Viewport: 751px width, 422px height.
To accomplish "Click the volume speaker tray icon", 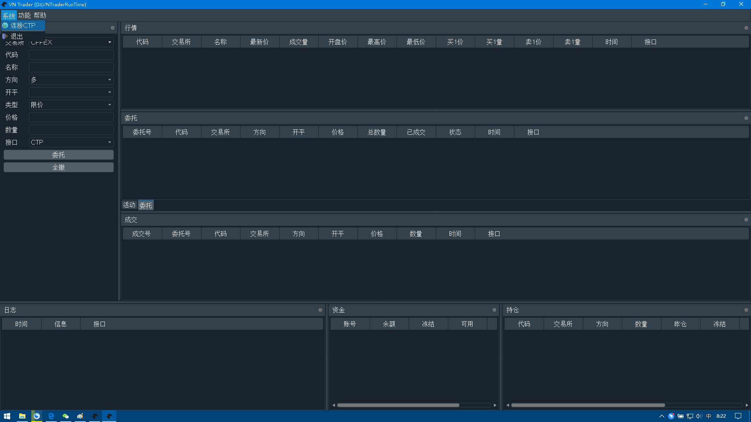I will click(x=699, y=416).
